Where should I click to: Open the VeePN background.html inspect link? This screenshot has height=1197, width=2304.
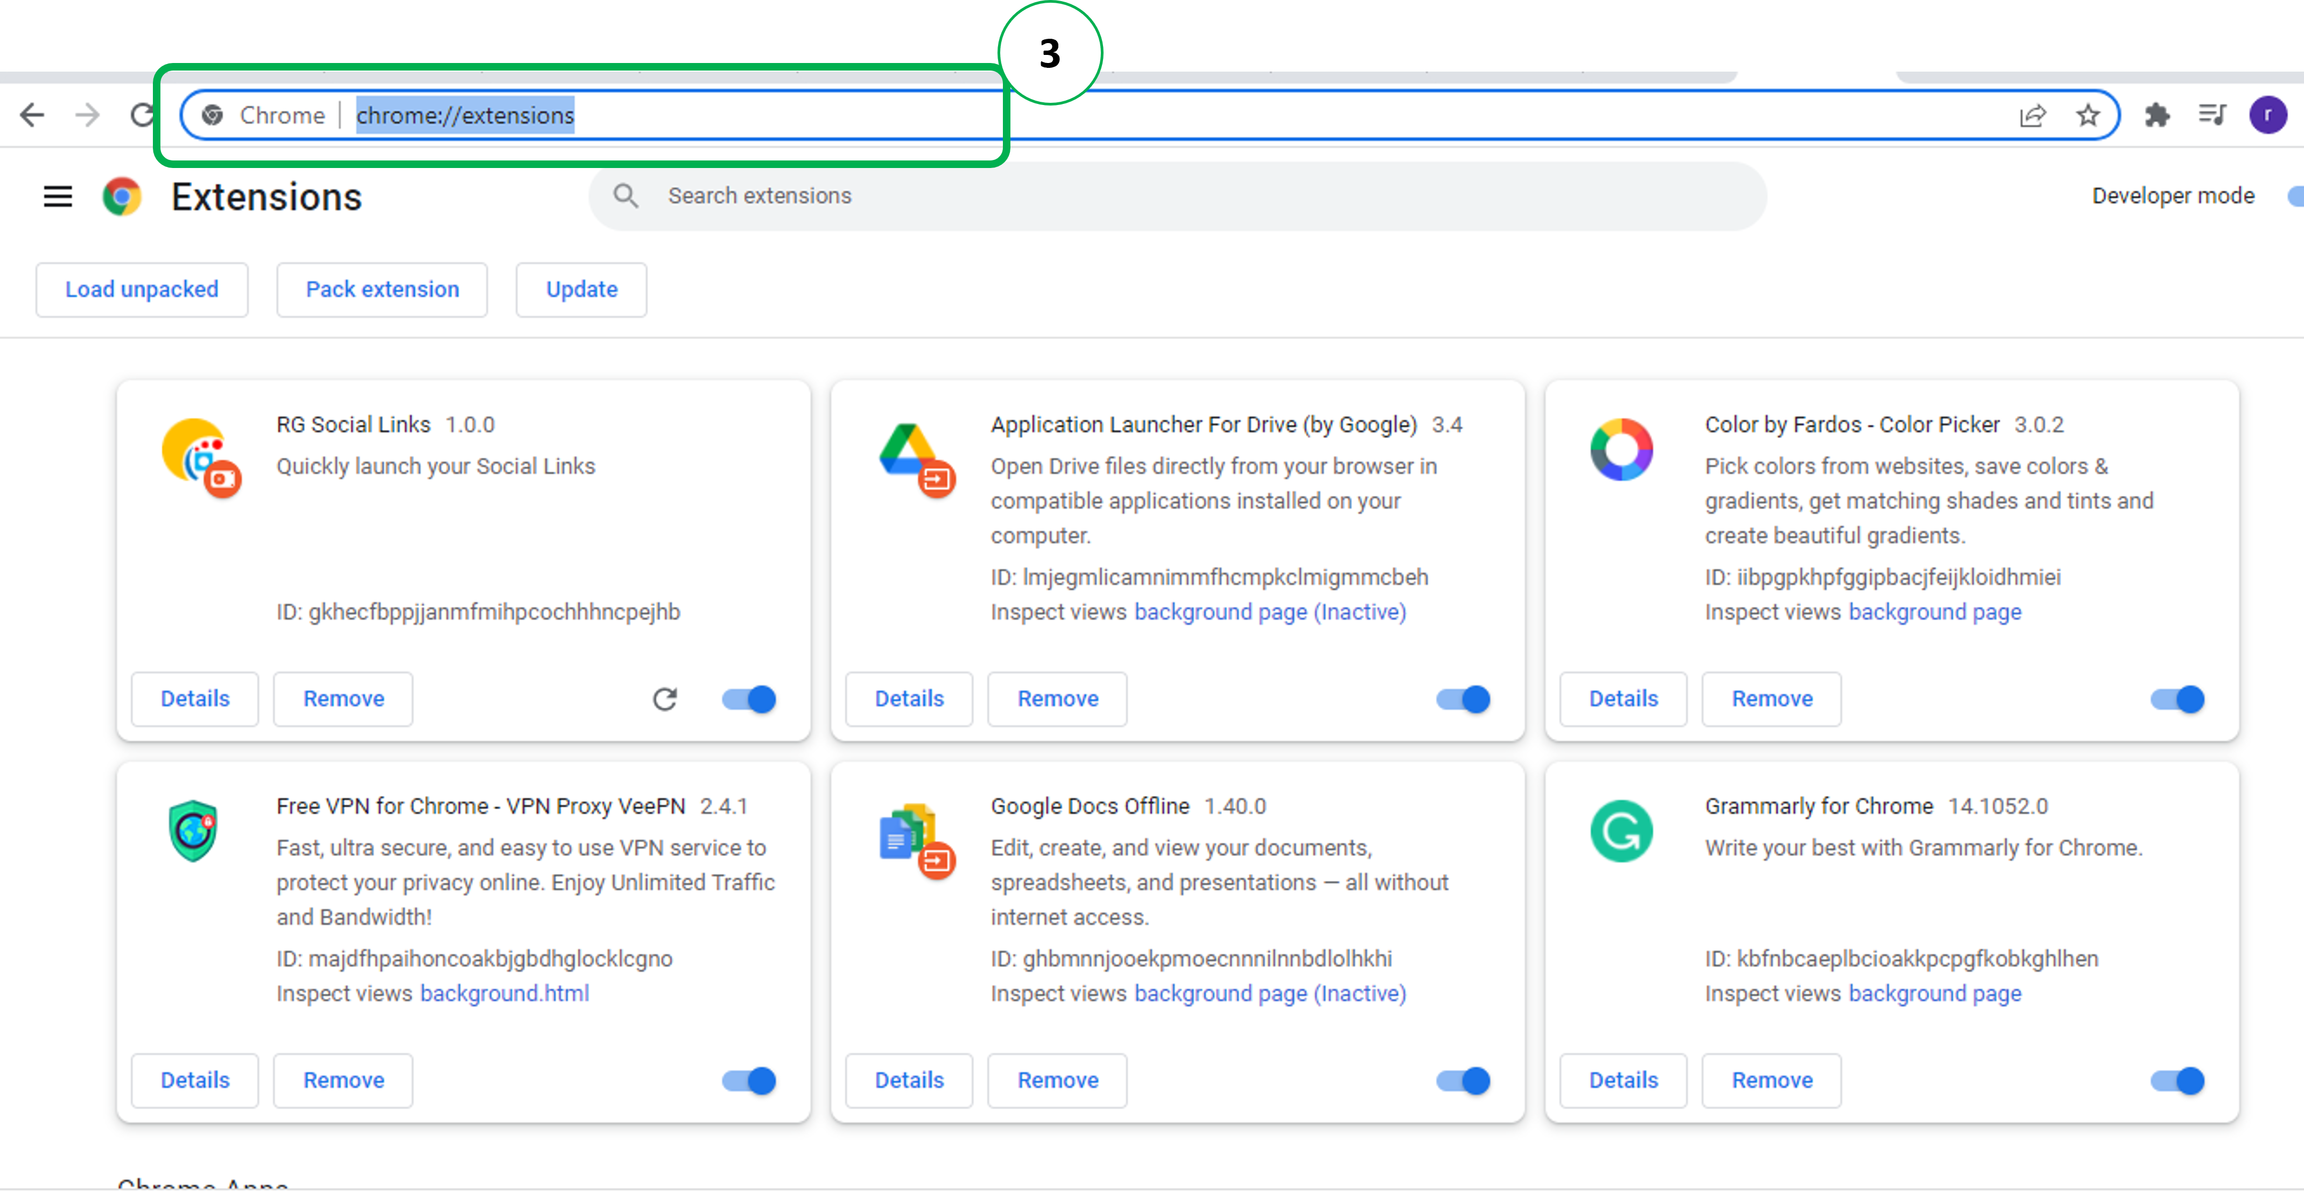[x=504, y=993]
